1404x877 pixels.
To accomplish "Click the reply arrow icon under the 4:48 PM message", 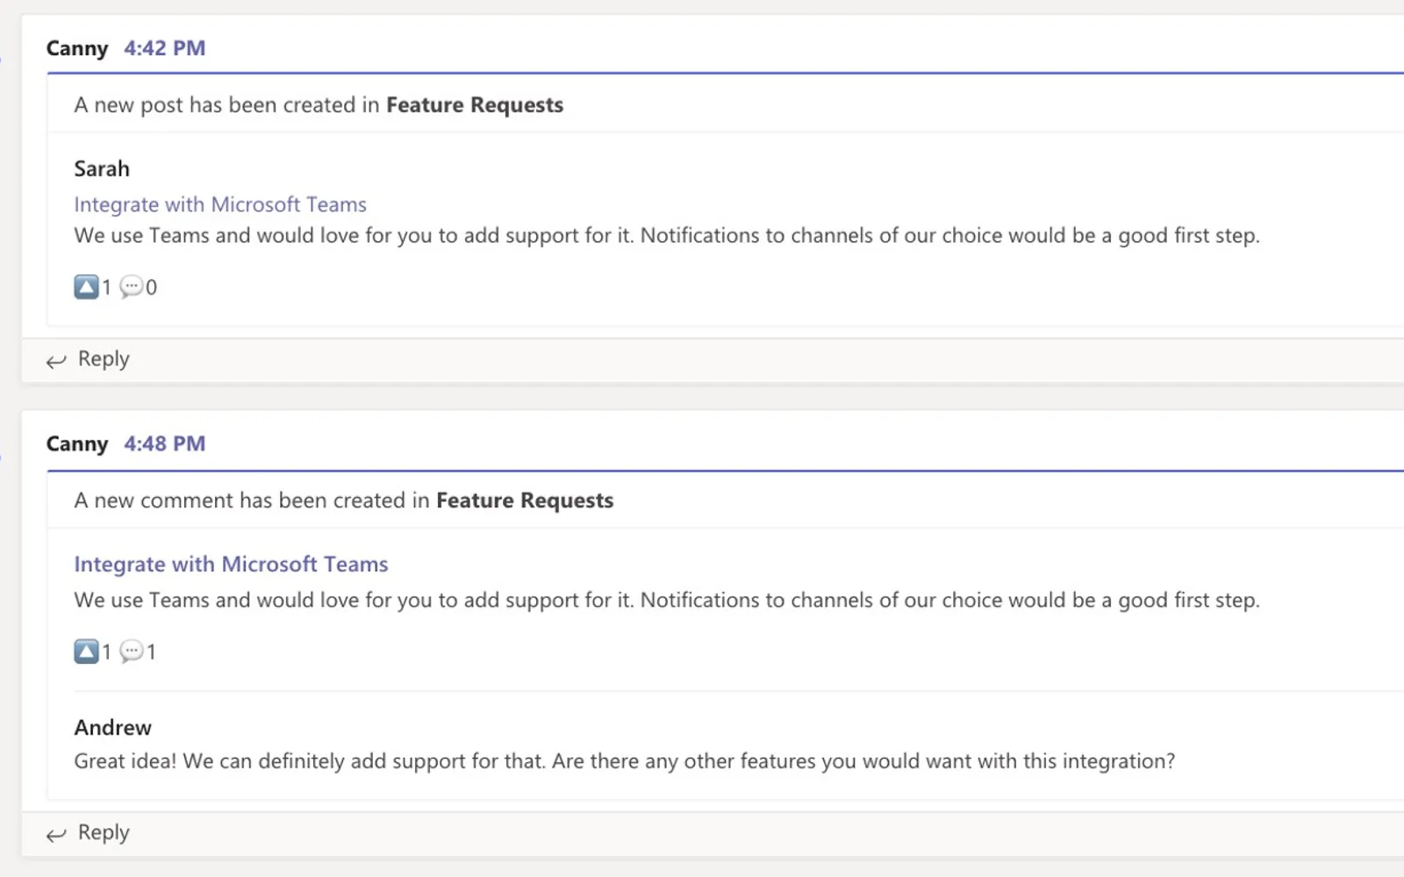I will 56,834.
